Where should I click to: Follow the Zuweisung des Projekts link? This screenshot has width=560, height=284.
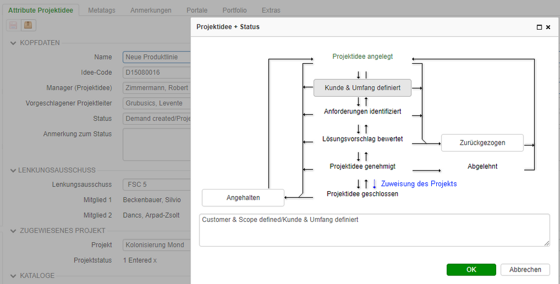pos(419,183)
